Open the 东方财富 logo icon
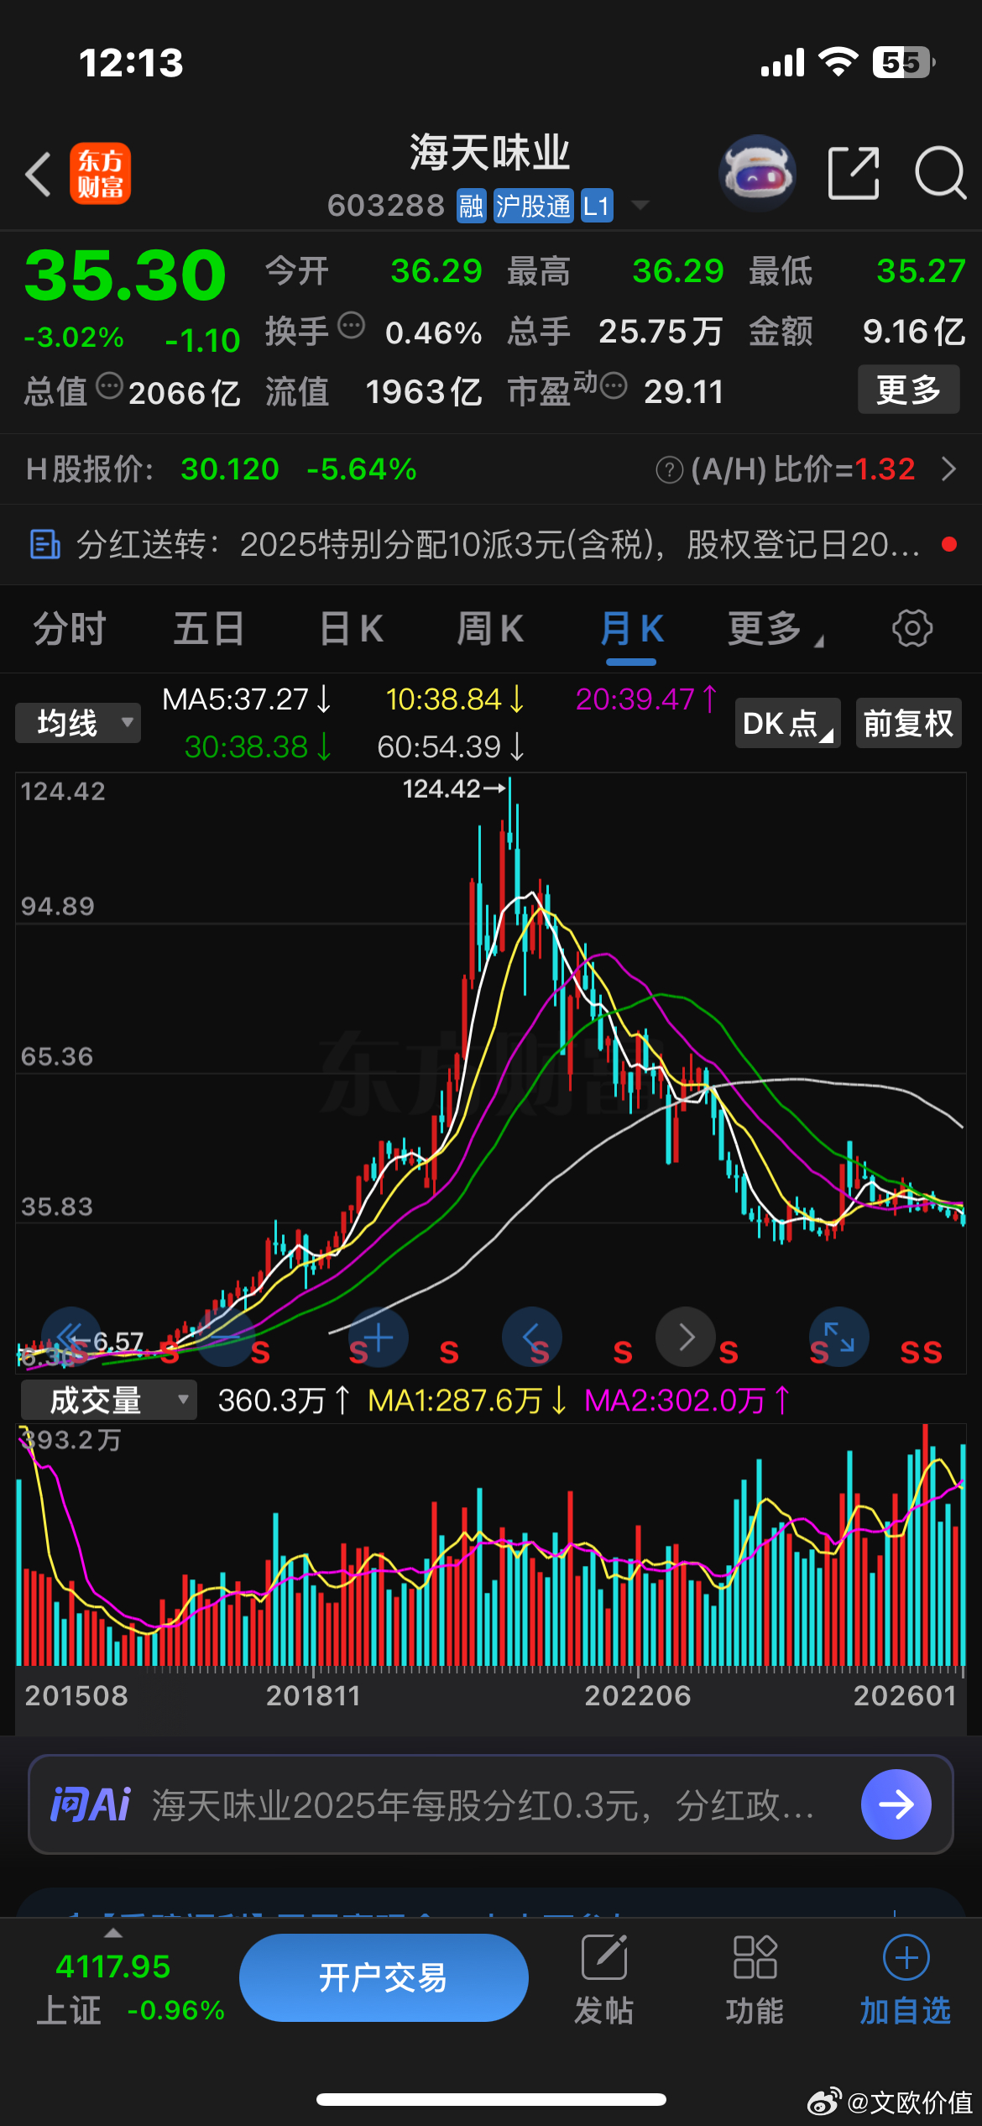 coord(100,174)
